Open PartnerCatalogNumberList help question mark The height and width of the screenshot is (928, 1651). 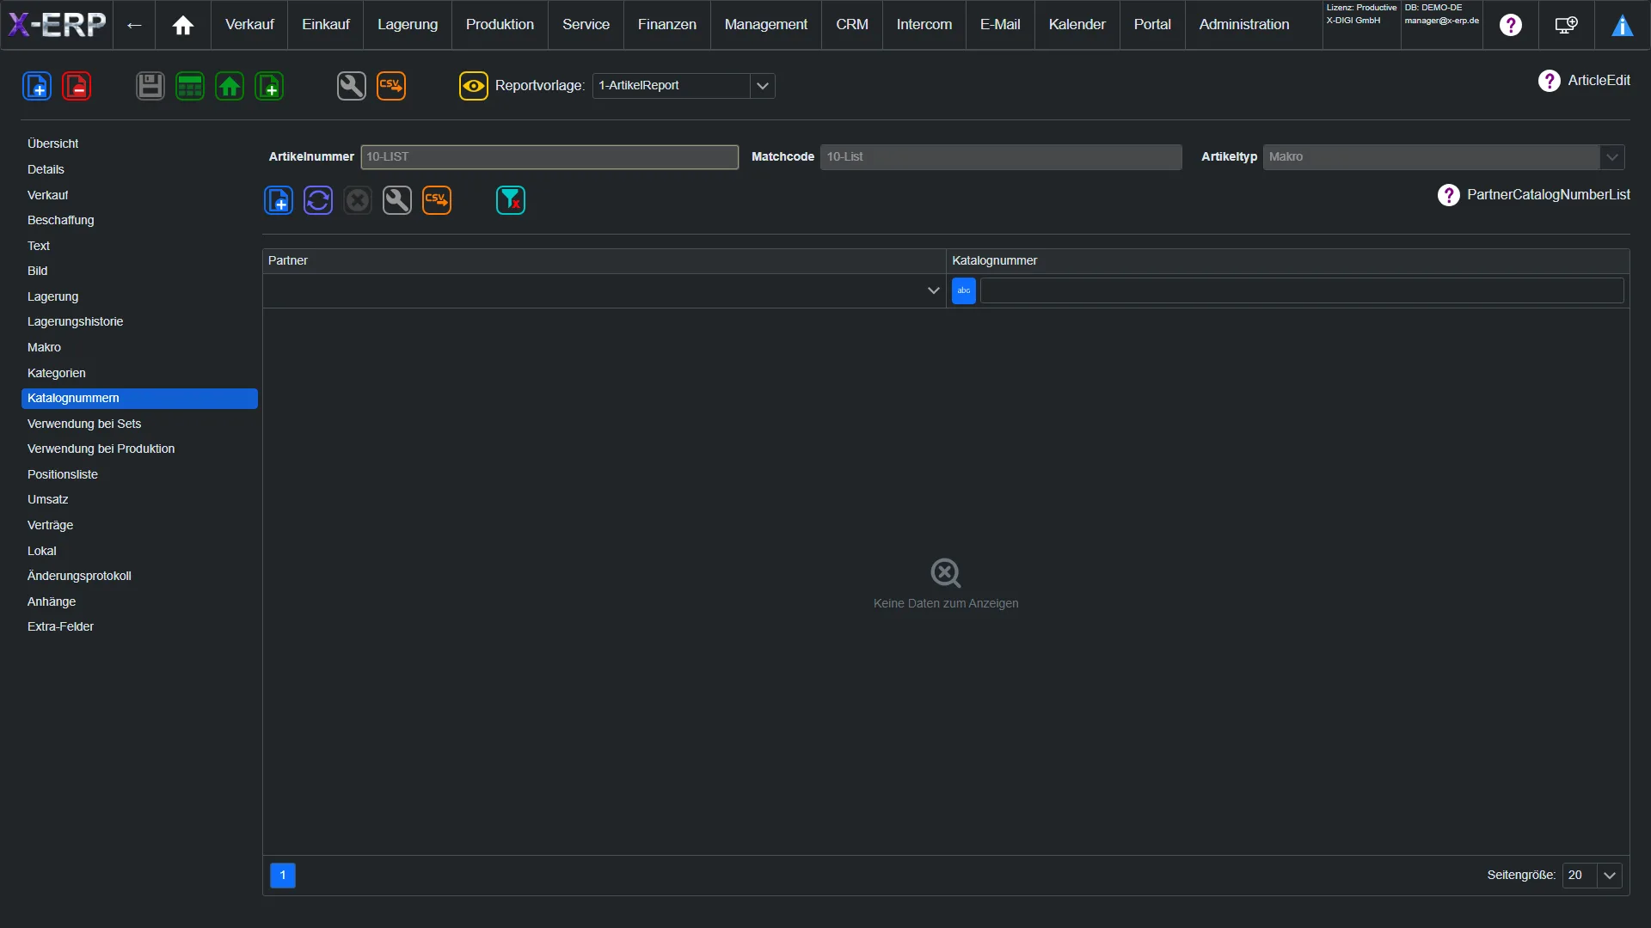pos(1449,195)
